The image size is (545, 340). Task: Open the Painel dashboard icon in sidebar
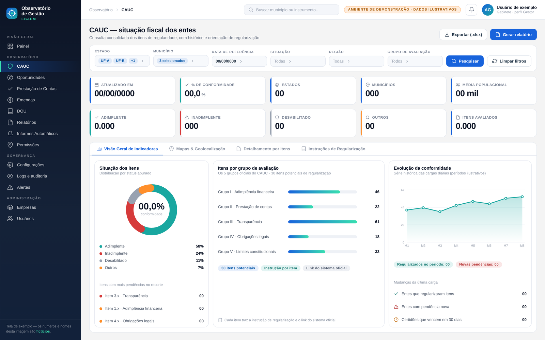pyautogui.click(x=10, y=46)
